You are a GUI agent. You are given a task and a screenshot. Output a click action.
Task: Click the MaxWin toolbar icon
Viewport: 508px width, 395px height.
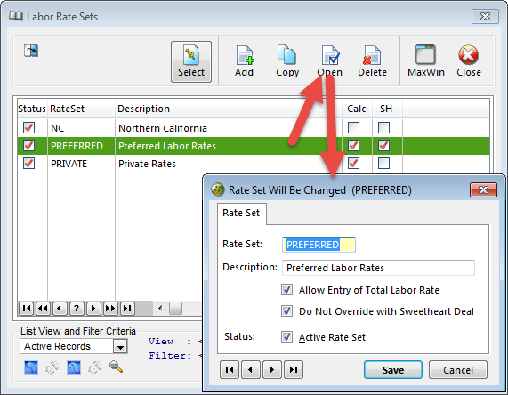coord(425,55)
